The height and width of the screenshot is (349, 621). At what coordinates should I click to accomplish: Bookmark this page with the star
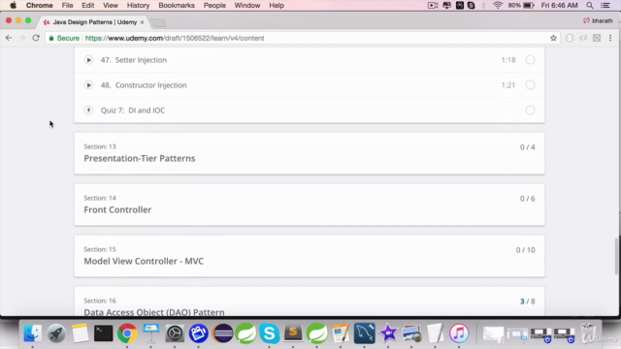[x=553, y=38]
